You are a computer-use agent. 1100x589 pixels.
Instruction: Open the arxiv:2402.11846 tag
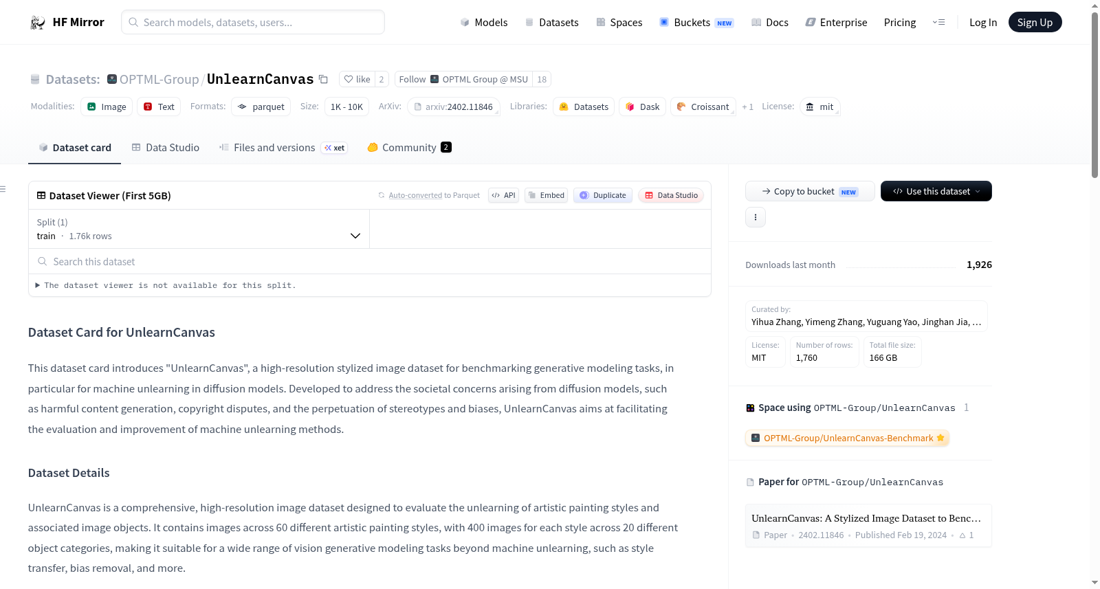[453, 107]
